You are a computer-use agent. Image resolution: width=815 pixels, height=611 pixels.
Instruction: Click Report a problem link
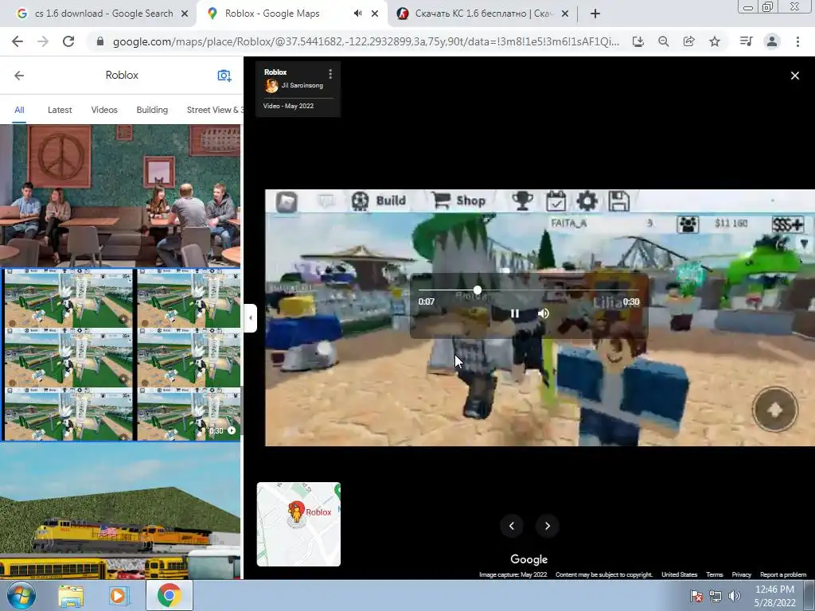coord(783,574)
